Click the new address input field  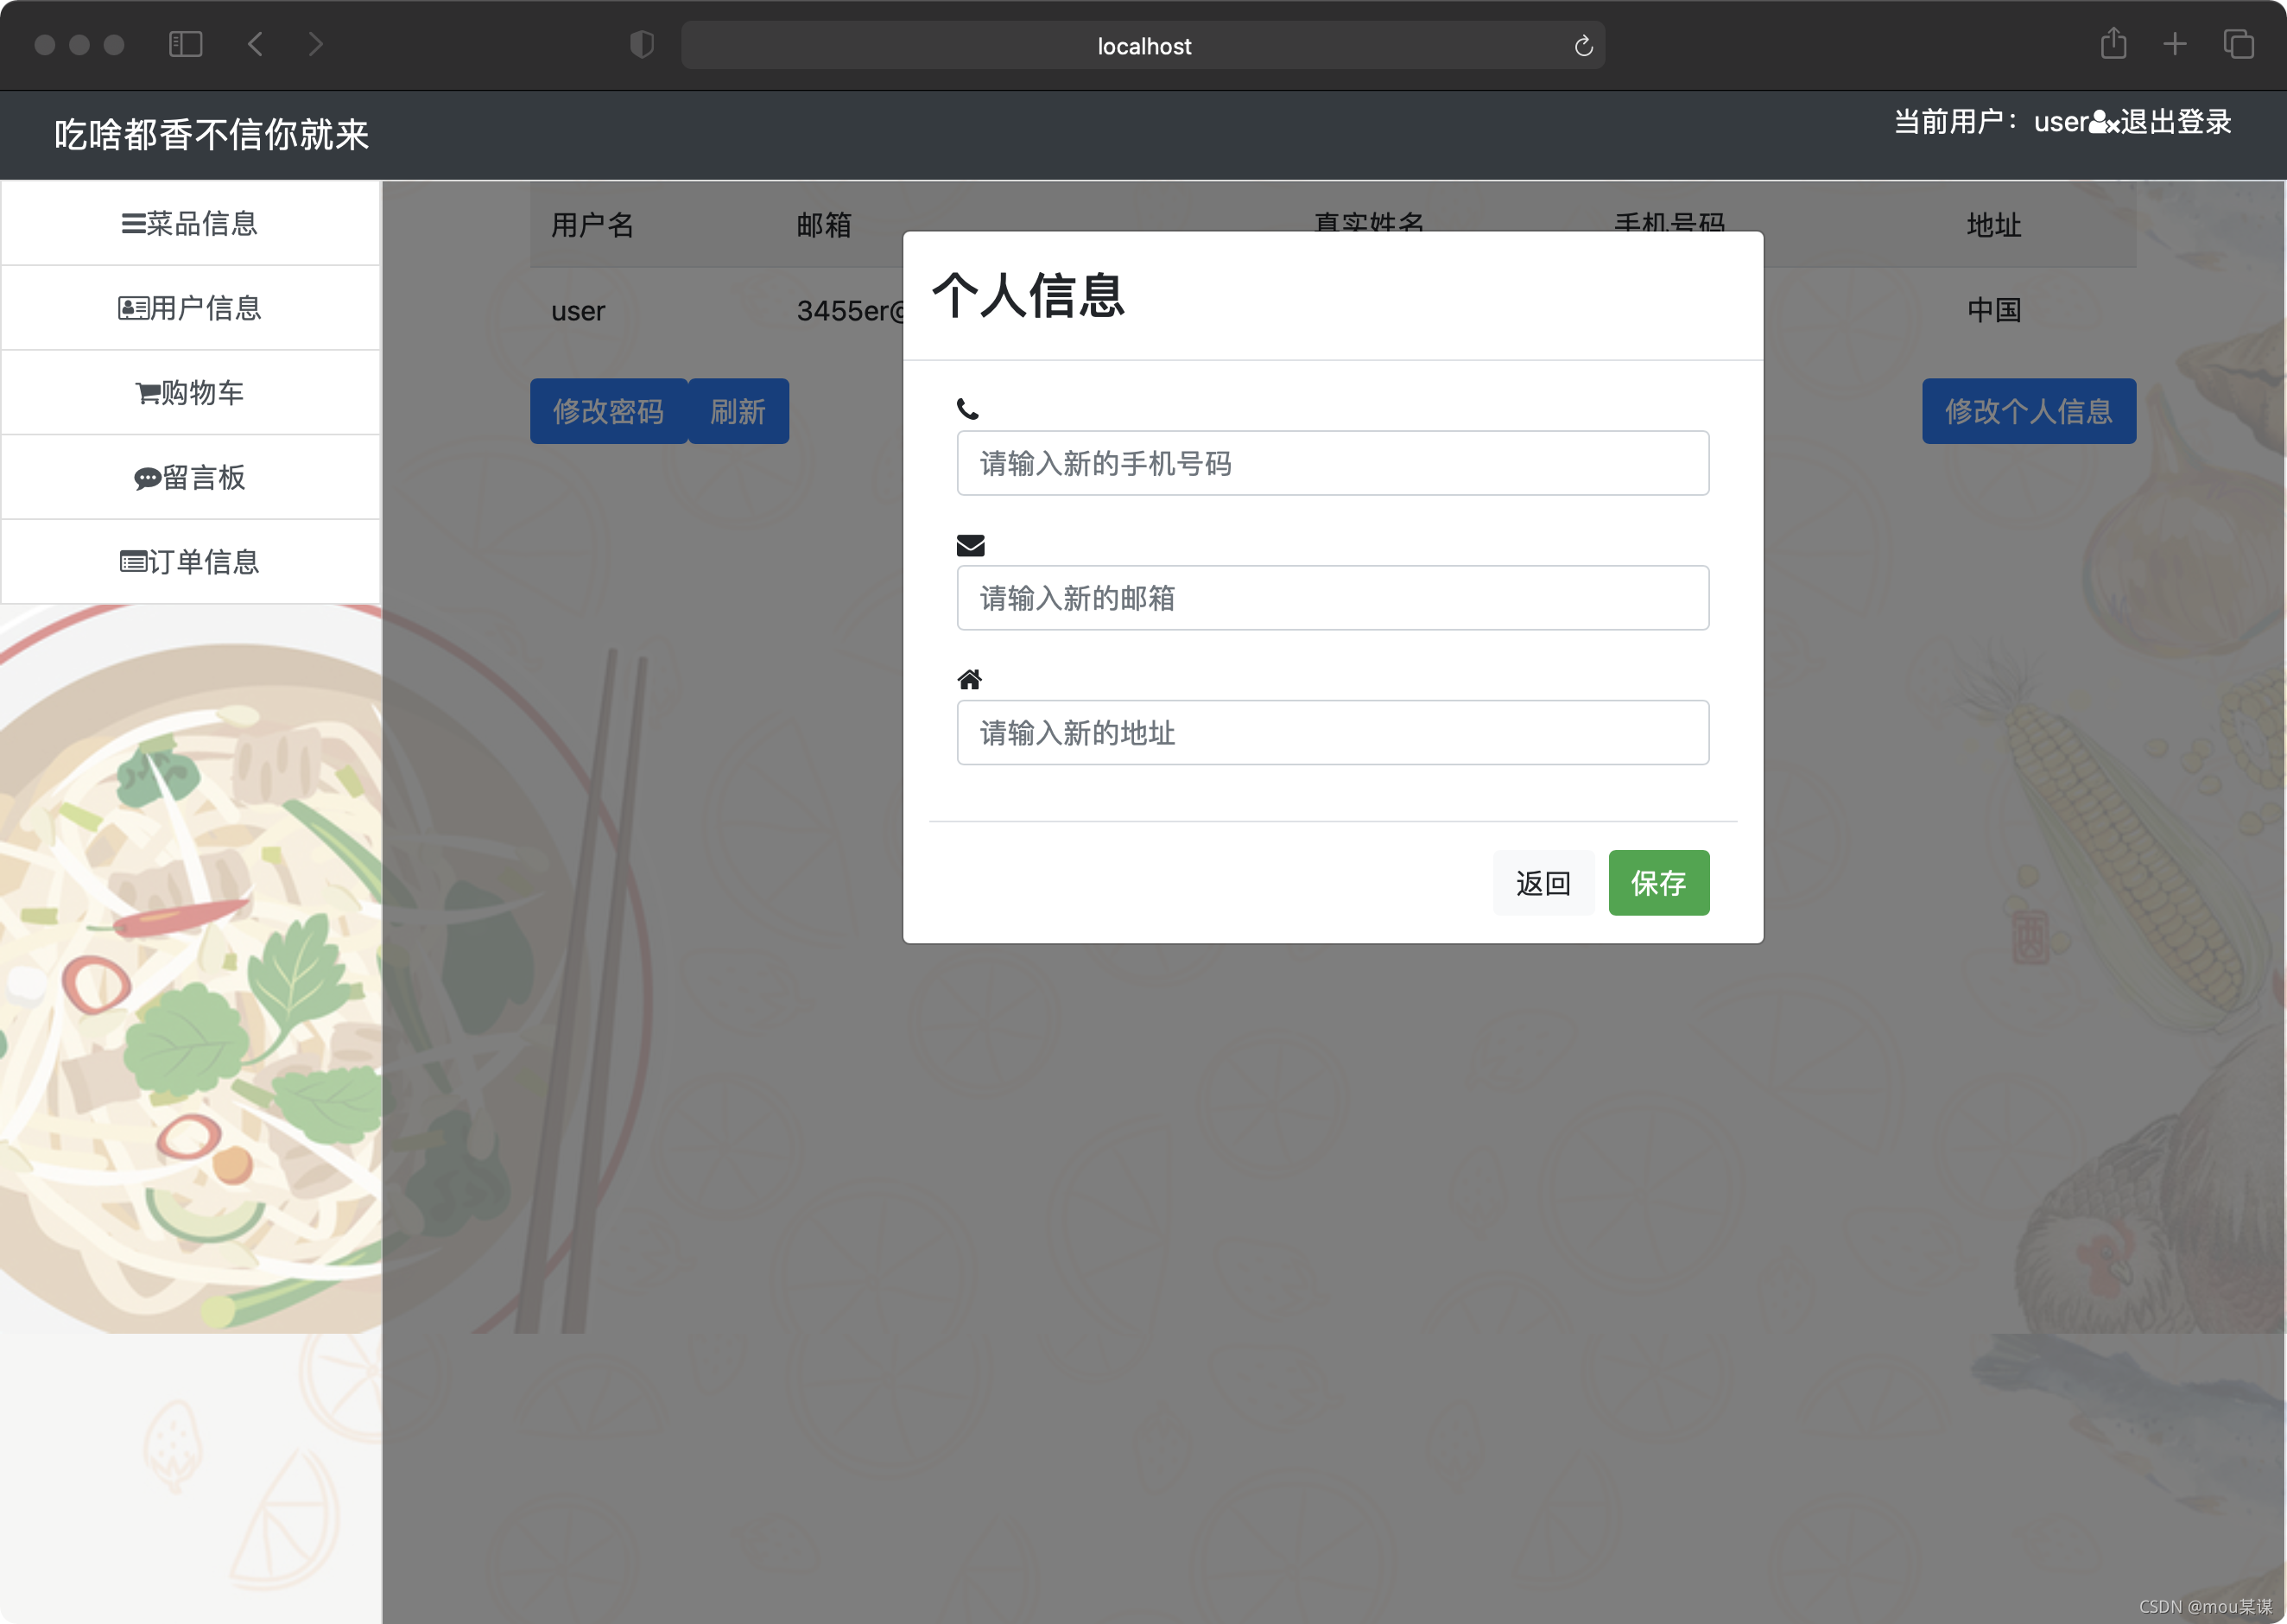(x=1333, y=733)
